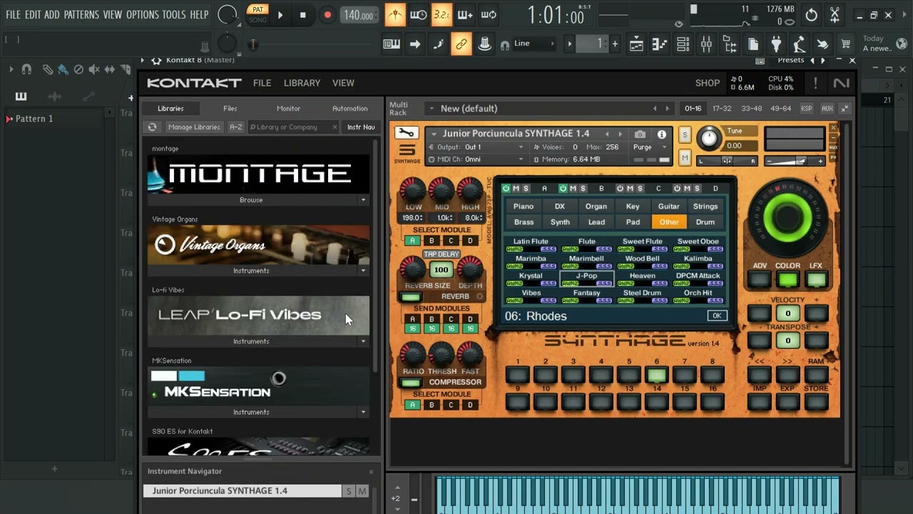Refresh the Kontakt libraries list
Viewport: 913px width, 514px height.
click(x=152, y=127)
